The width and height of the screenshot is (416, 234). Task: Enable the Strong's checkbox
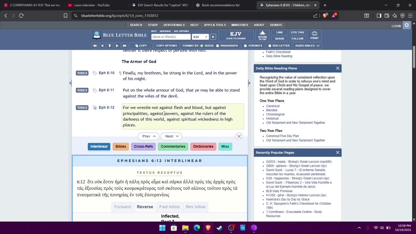tap(245, 46)
